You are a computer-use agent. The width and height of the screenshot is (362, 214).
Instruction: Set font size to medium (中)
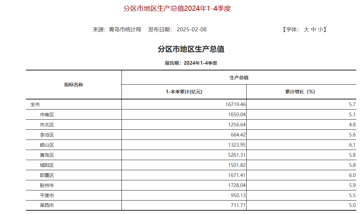click(x=313, y=30)
